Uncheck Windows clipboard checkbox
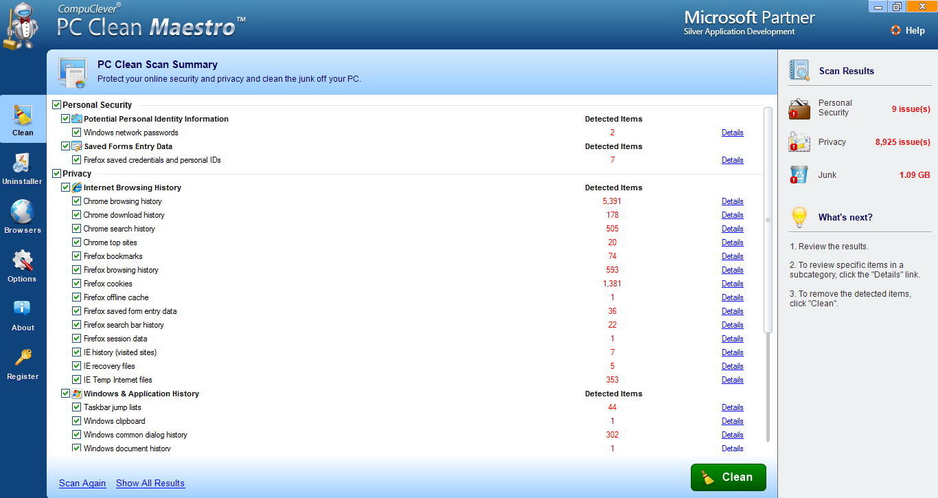Viewport: 938px width, 498px height. coord(77,421)
